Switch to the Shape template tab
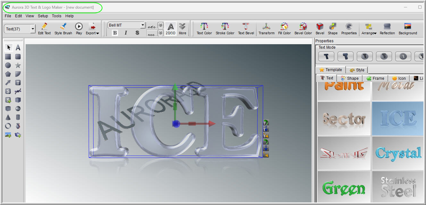 pyautogui.click(x=349, y=78)
